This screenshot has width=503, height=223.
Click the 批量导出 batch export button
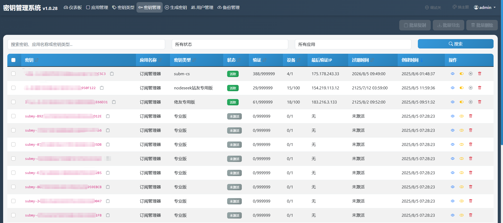coord(449,25)
